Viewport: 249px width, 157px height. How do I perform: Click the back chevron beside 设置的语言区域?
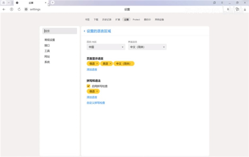click(x=85, y=31)
